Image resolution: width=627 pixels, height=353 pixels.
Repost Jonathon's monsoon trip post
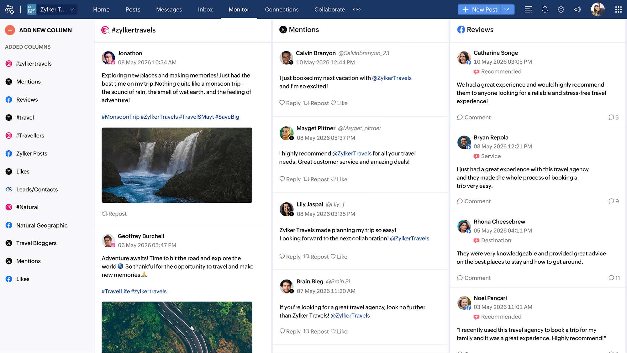(x=114, y=214)
